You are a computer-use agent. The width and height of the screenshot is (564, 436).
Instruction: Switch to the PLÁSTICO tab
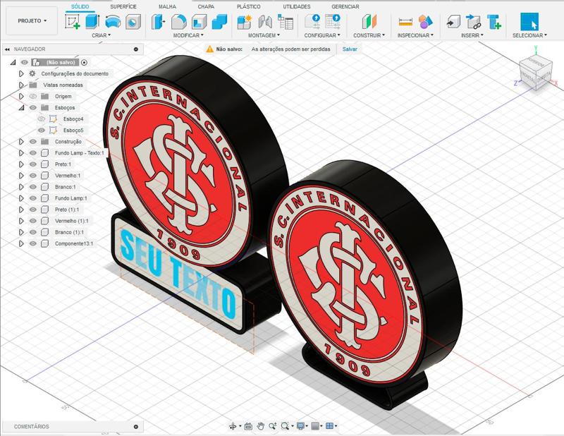[x=249, y=6]
